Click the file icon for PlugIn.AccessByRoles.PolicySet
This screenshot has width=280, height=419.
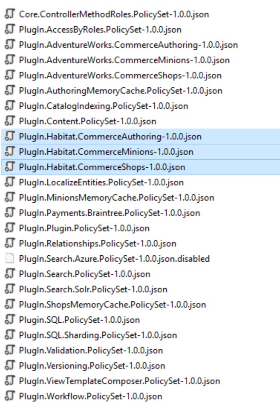point(10,29)
